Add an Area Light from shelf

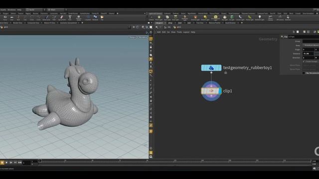pos(175,18)
